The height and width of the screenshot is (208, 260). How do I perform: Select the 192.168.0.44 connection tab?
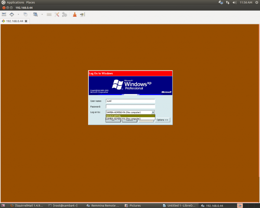point(15,21)
